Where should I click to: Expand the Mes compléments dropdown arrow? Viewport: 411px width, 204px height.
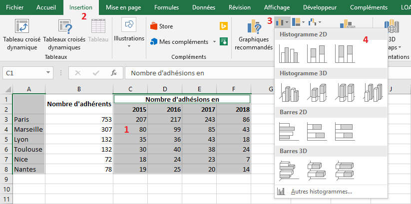point(214,41)
